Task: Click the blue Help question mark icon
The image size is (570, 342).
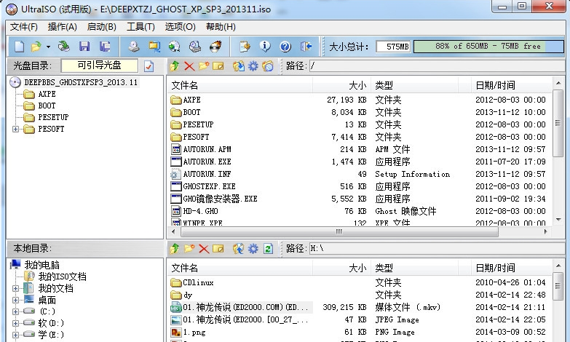Action: 285,47
